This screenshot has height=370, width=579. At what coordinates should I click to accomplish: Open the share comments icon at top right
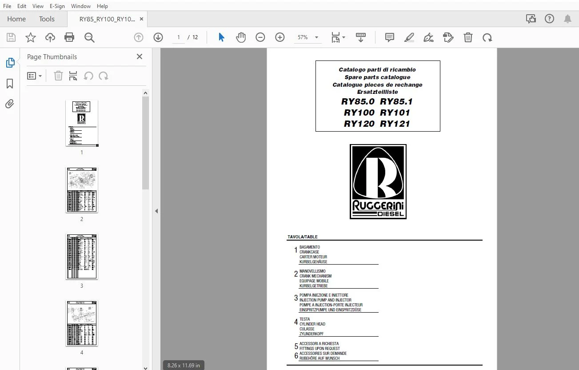(x=531, y=19)
